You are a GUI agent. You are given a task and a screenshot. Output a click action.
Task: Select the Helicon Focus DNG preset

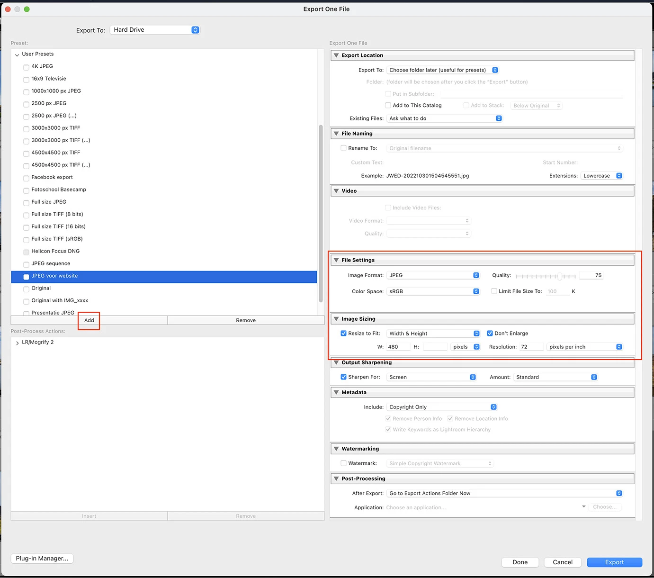coord(55,251)
